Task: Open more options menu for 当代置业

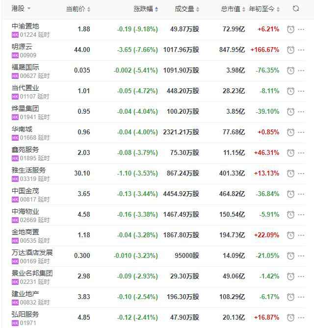Action: [x=301, y=91]
